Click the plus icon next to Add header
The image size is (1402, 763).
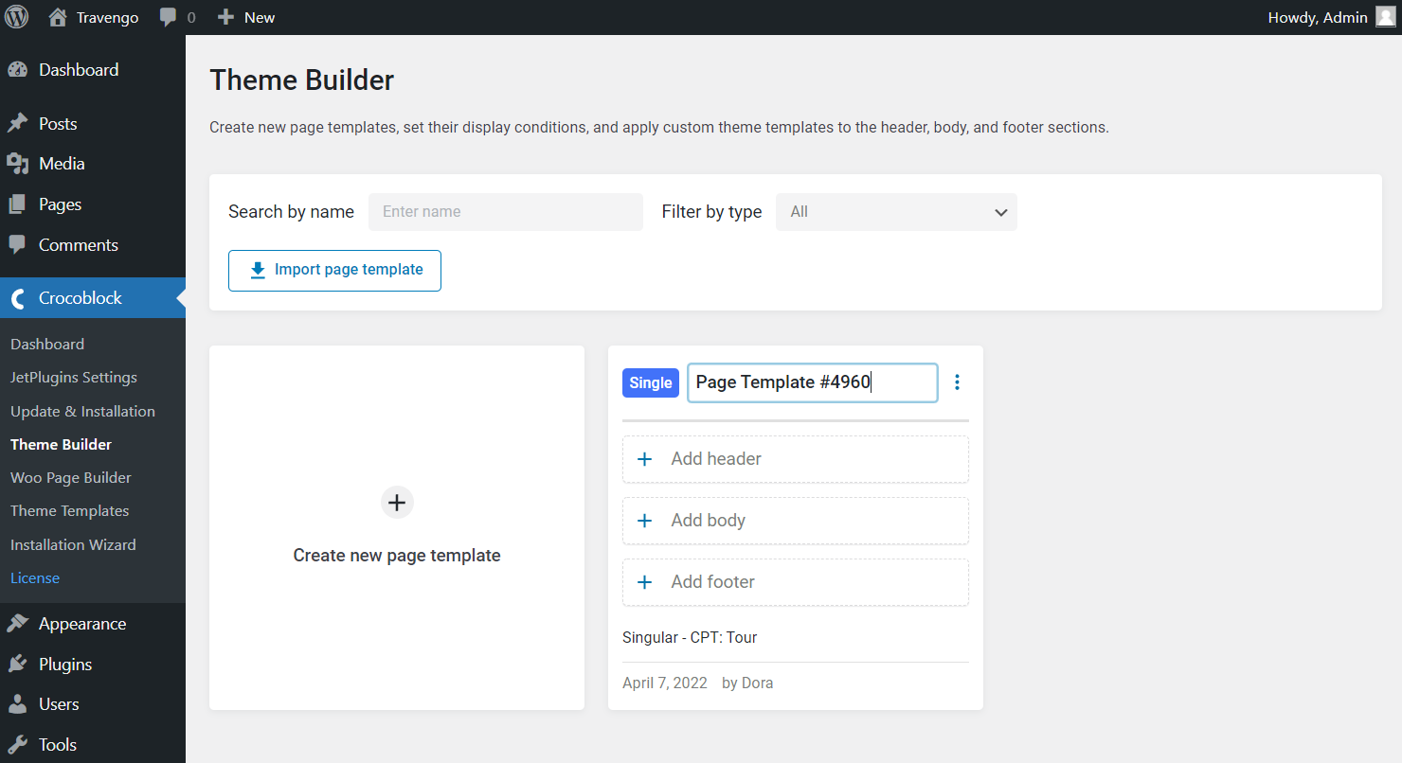(x=645, y=459)
